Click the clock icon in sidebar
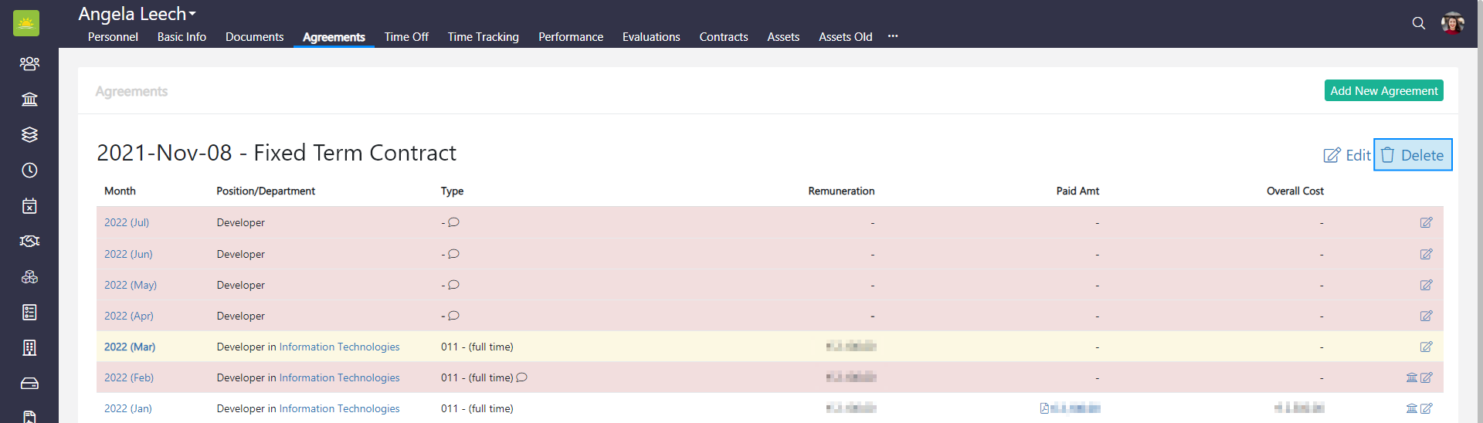 pos(29,170)
